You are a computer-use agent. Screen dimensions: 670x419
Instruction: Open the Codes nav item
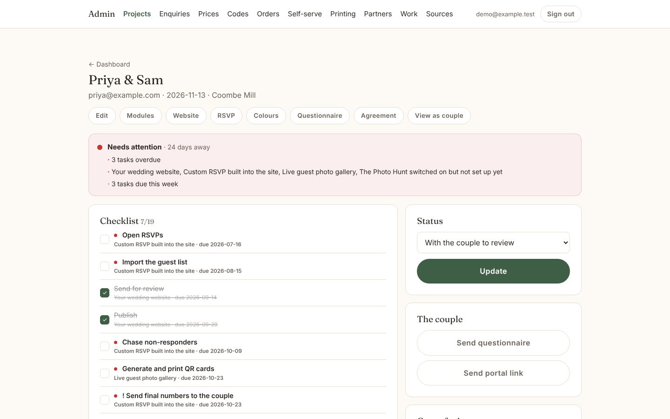[x=238, y=14]
